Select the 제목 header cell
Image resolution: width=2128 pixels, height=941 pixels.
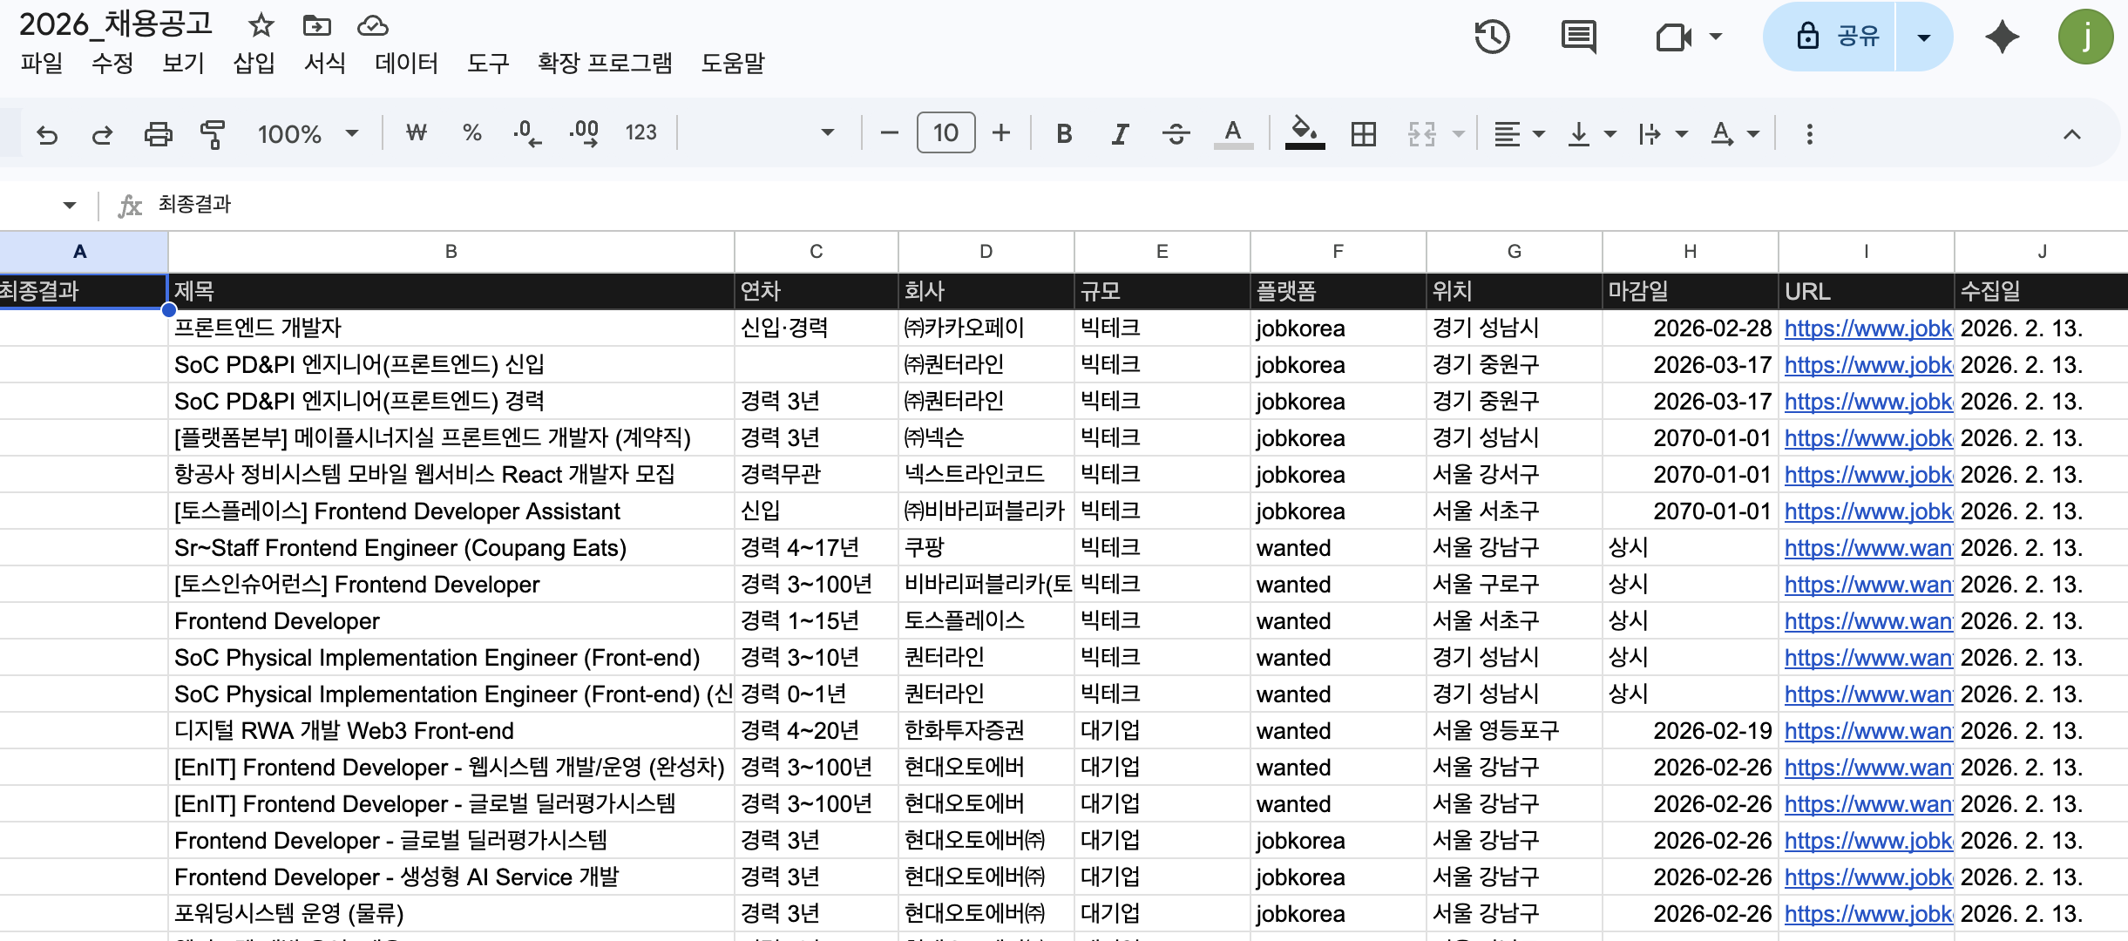coord(451,291)
